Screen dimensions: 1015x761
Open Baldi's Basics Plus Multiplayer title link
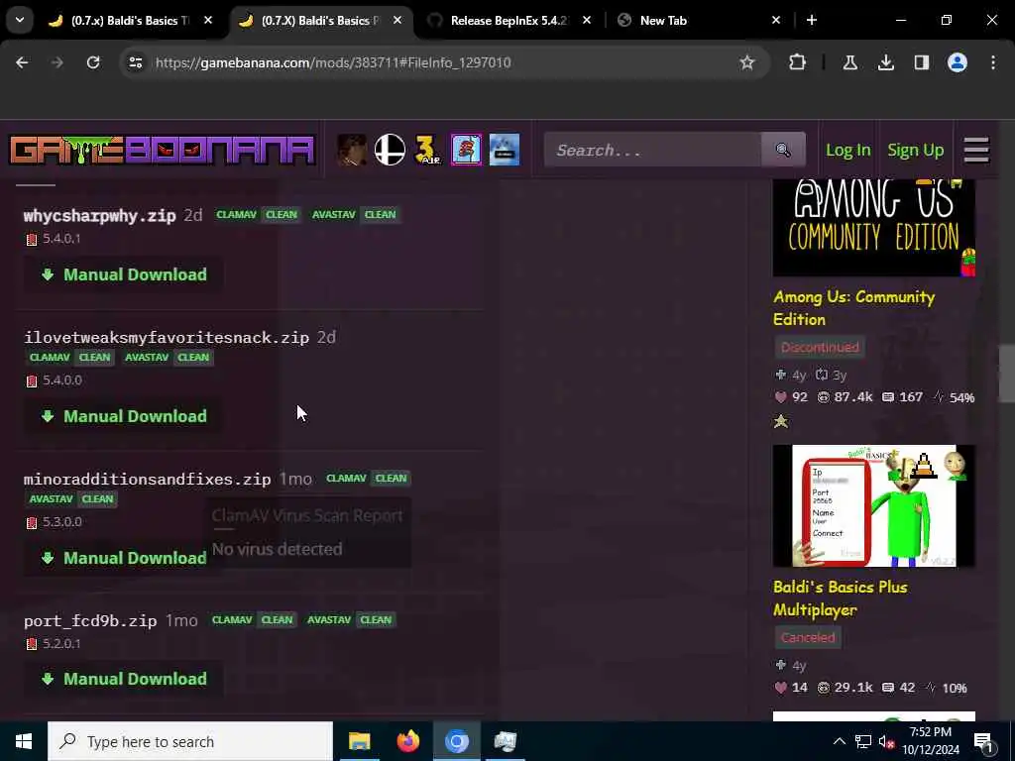point(840,598)
